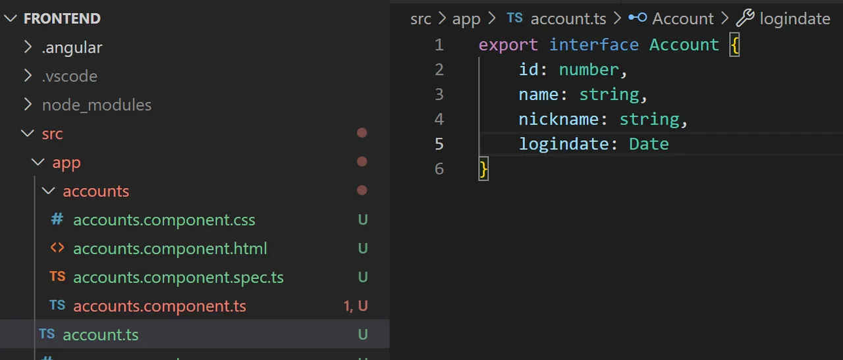
Task: Click line number 6 in the gutter
Action: tap(439, 169)
